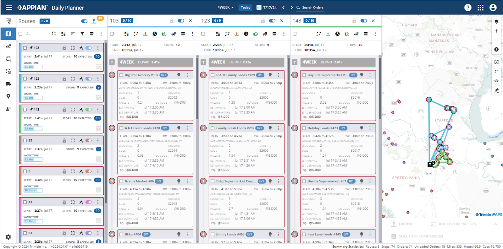Open route 103 card kebab menu
This screenshot has height=249, width=503.
click(98, 48)
